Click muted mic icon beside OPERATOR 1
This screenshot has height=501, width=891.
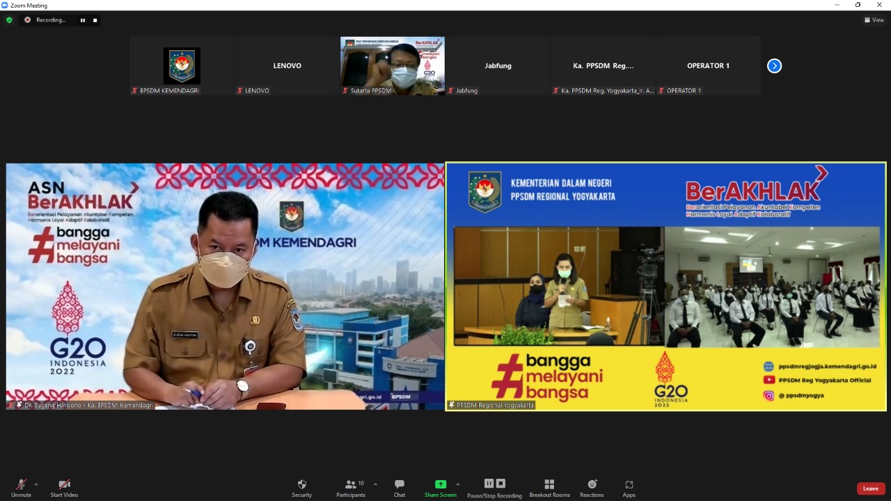(661, 90)
